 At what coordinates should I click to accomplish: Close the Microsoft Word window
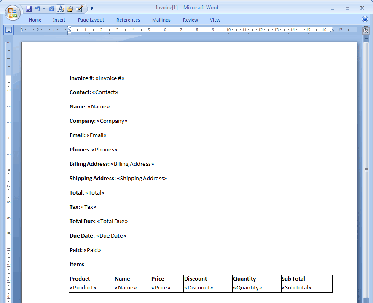[x=362, y=8]
